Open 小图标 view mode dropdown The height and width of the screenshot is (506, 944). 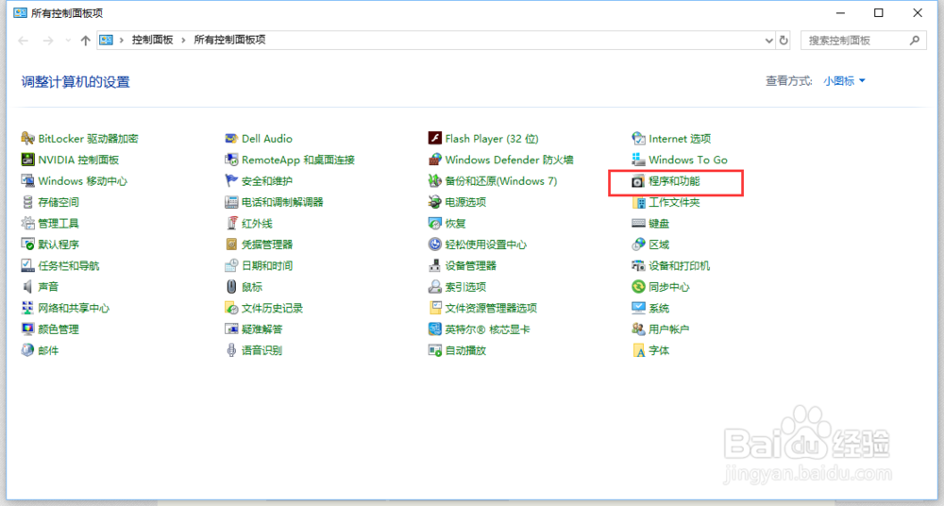[844, 81]
